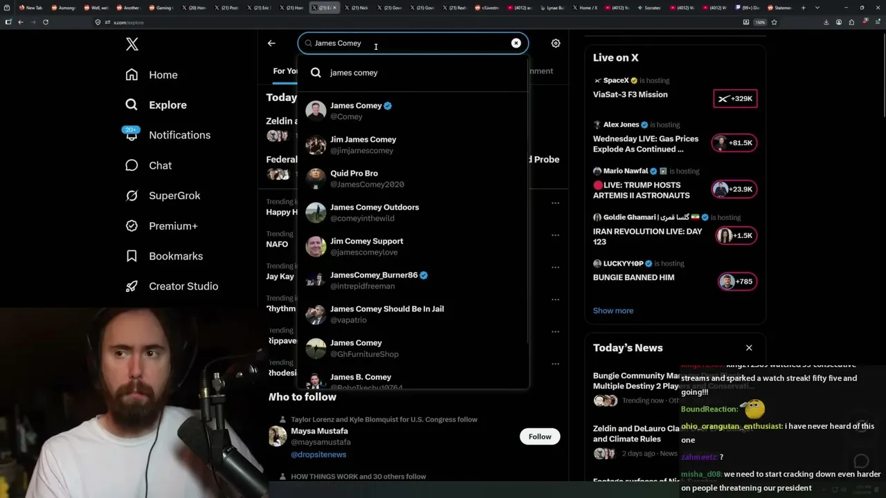Open a new browser tab with plus button

point(804,8)
